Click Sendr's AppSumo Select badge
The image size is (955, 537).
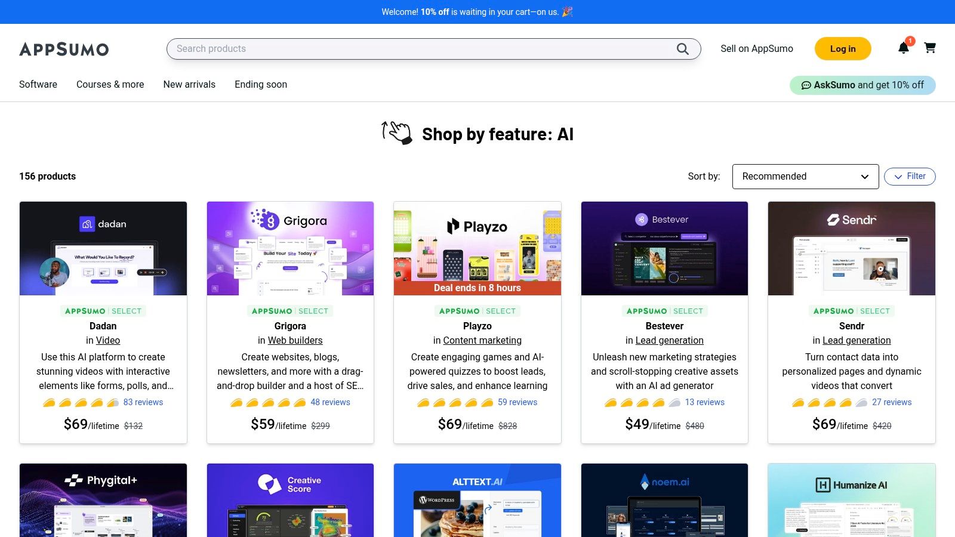click(x=852, y=311)
